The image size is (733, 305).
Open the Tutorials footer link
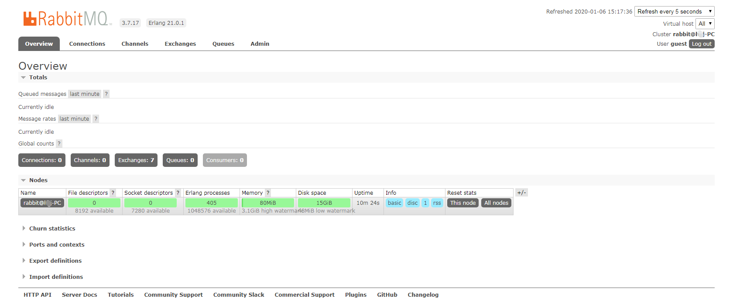121,295
